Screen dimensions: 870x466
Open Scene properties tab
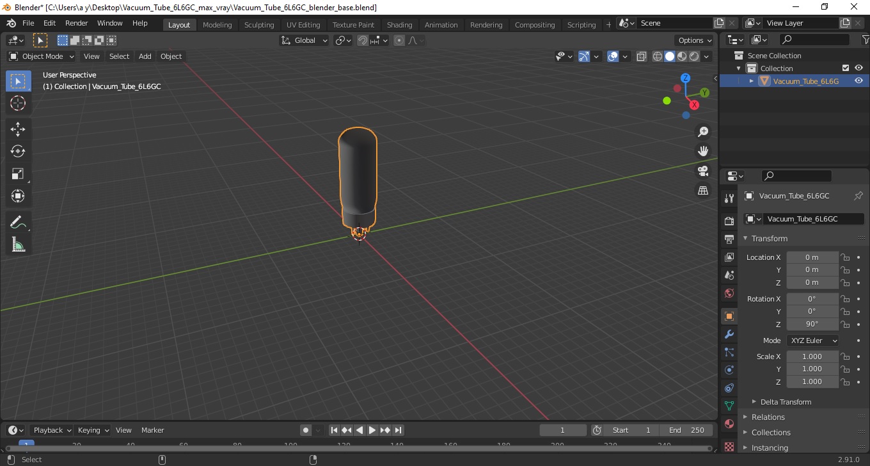coord(729,275)
